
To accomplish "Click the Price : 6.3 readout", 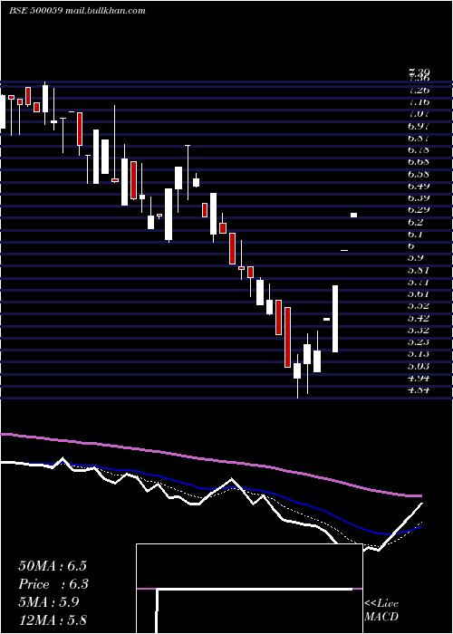I will click(53, 584).
